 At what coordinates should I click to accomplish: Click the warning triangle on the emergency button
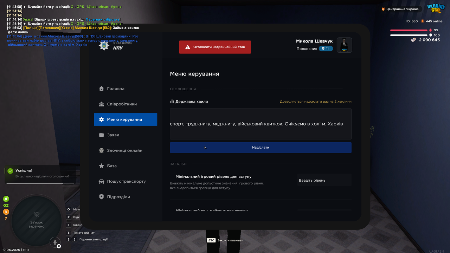[188, 47]
